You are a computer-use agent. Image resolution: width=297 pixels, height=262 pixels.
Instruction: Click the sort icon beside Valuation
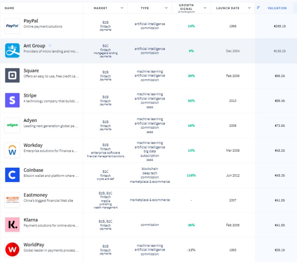tap(258, 8)
